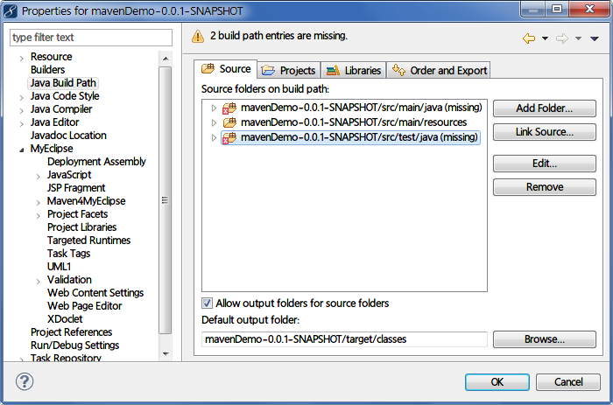Switch to the Libraries tab

(354, 70)
